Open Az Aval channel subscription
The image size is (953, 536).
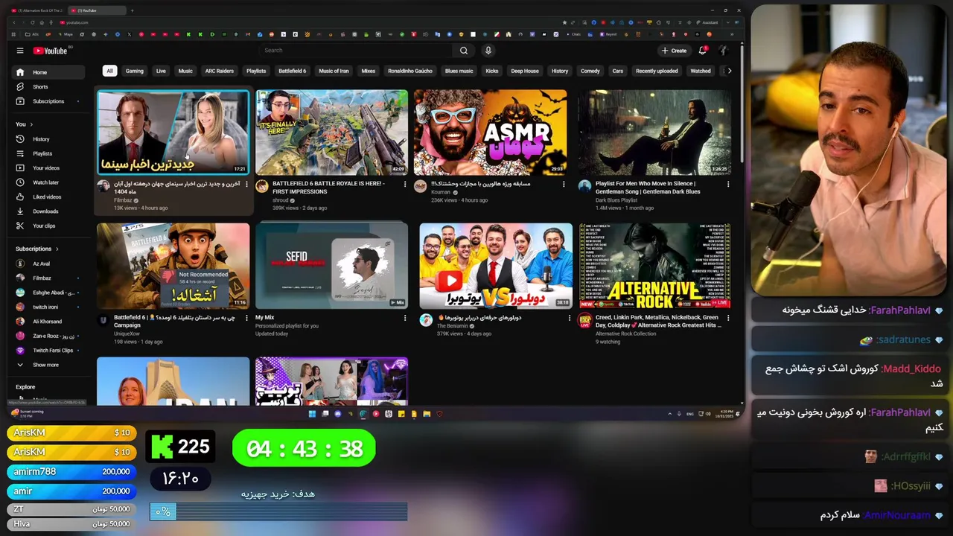pyautogui.click(x=49, y=264)
